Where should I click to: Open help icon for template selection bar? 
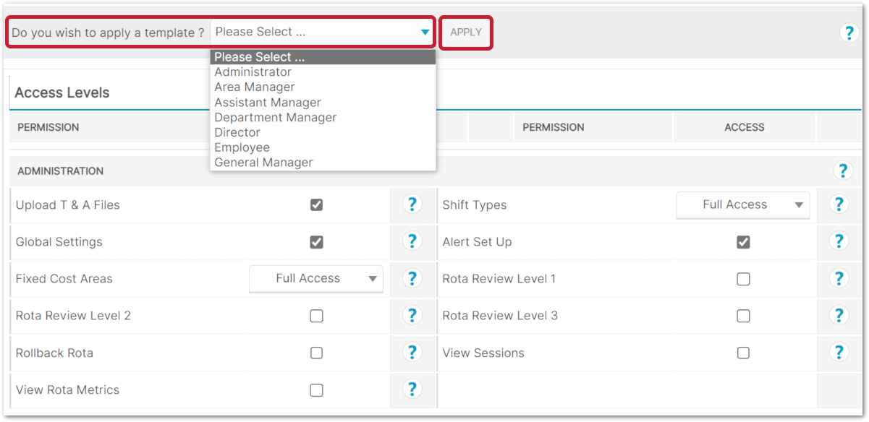click(x=849, y=33)
